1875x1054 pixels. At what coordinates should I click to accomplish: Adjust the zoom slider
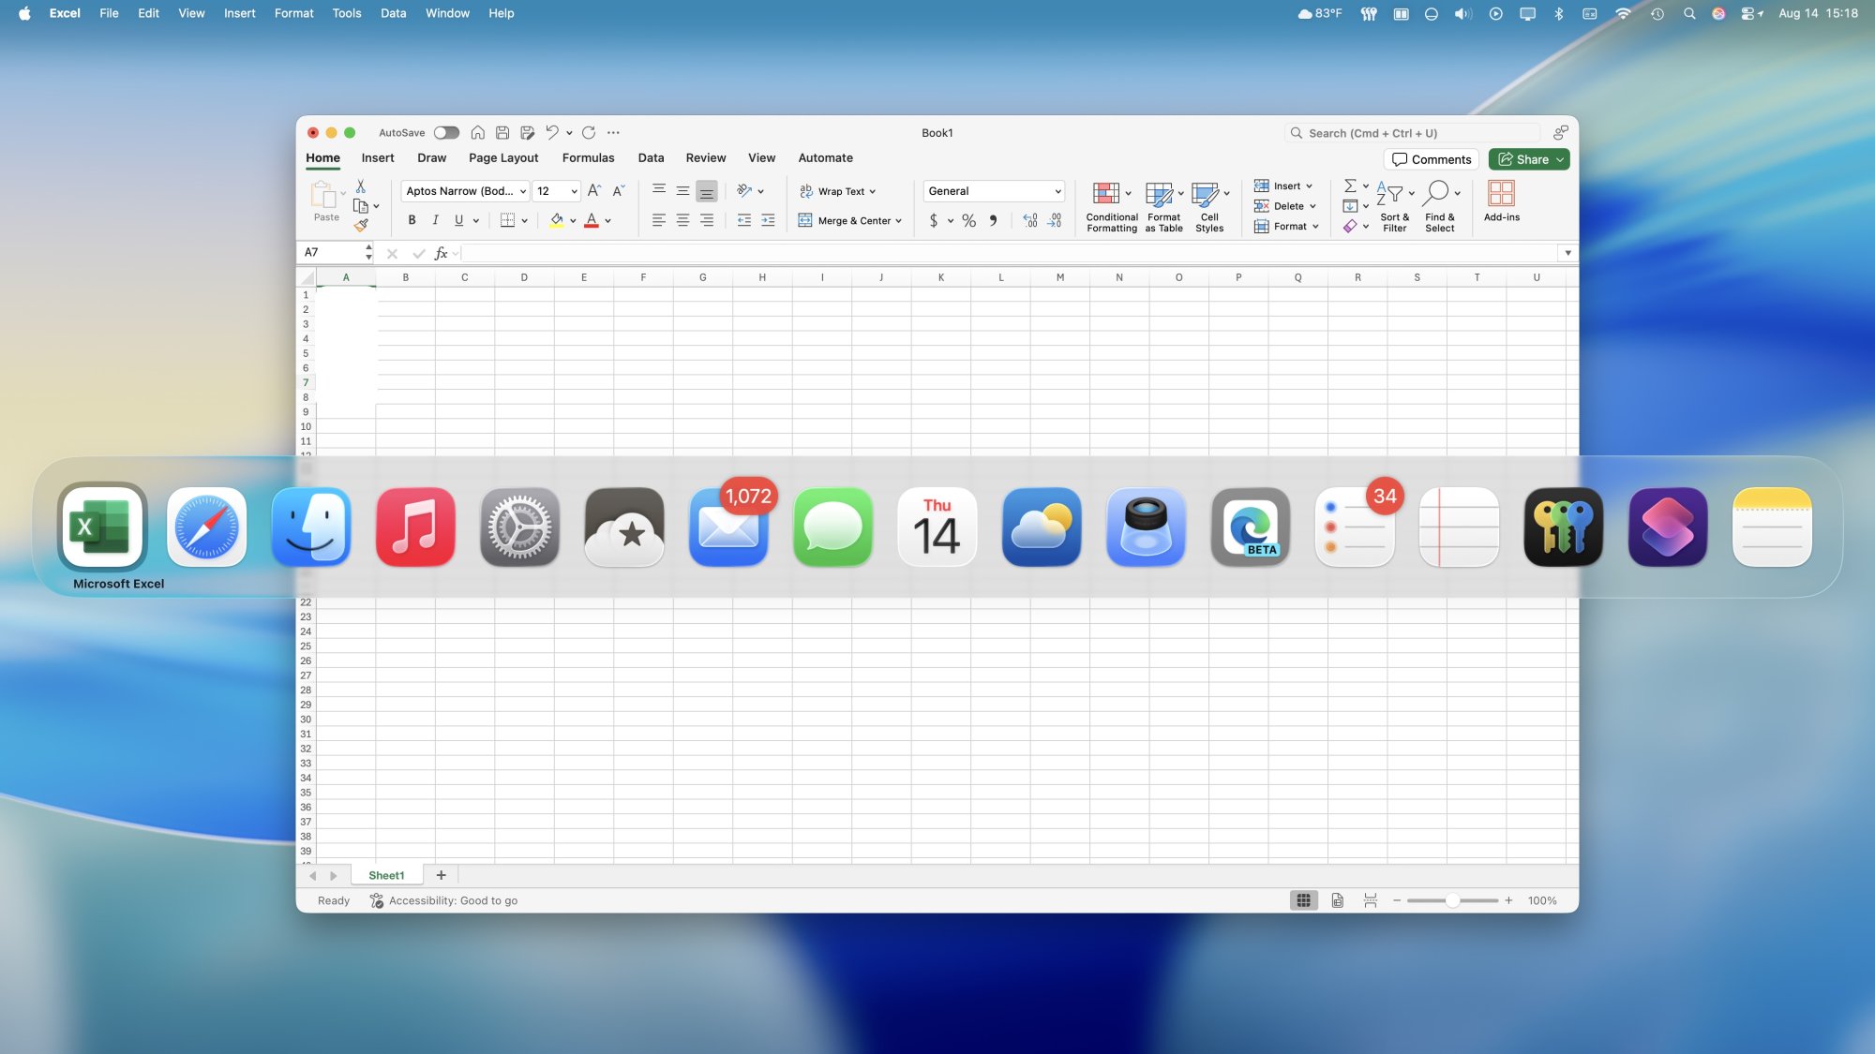[x=1453, y=900]
